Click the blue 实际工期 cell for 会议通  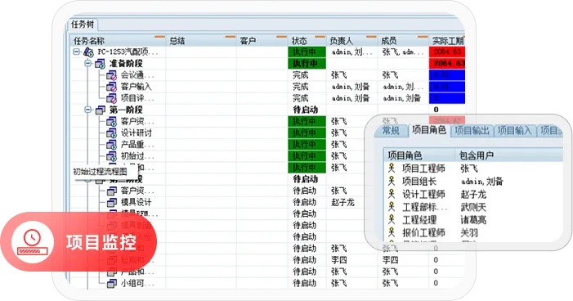446,75
